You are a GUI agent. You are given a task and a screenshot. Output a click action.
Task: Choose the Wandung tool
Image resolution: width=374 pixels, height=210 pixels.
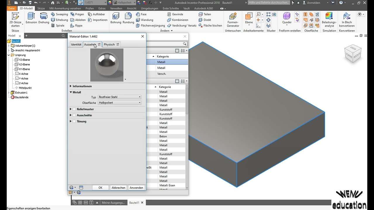point(145,20)
